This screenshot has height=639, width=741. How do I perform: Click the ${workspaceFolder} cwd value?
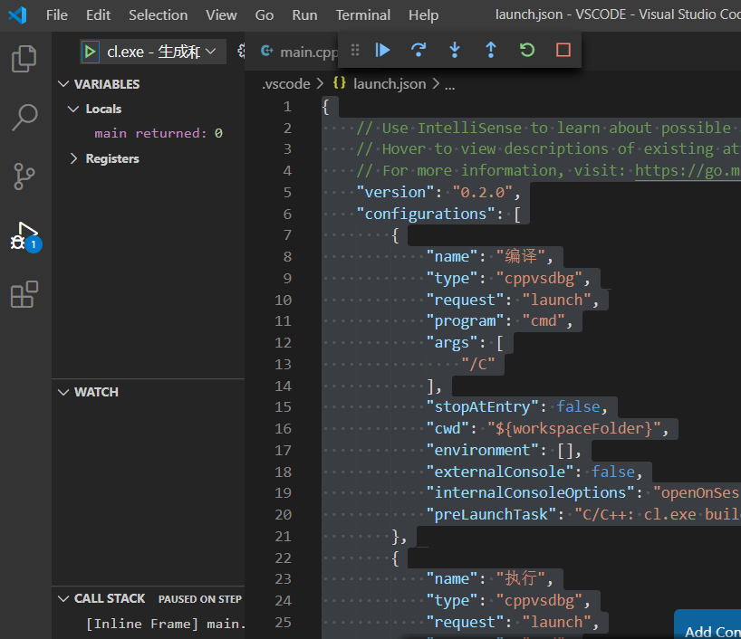574,428
